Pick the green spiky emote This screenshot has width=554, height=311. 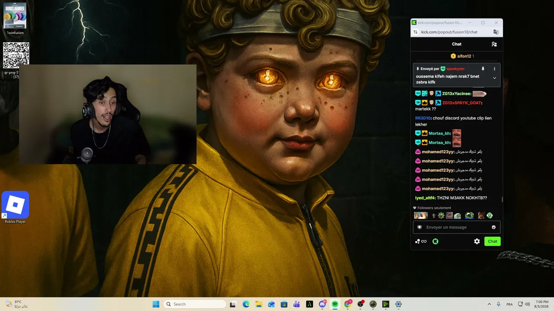click(x=441, y=216)
